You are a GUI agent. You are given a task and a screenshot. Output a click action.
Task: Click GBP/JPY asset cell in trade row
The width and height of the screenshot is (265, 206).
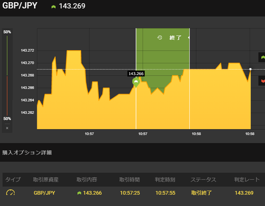(x=44, y=193)
